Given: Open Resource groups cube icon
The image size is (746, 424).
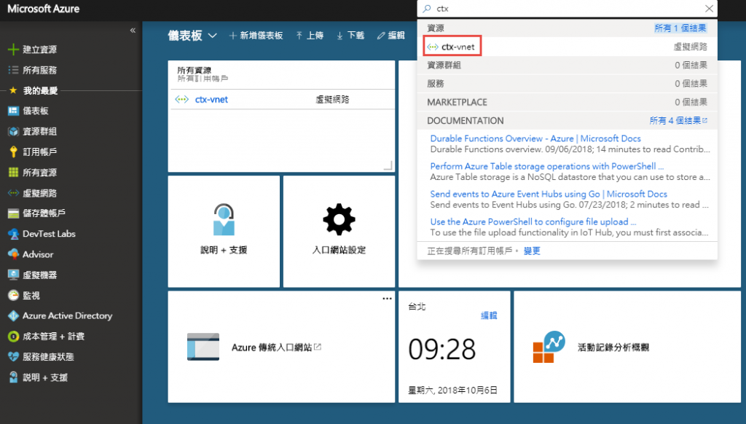Looking at the screenshot, I should click(x=13, y=131).
